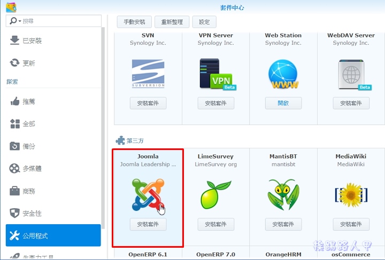Click the 重新整理 refresh button
This screenshot has height=260, width=385.
(172, 22)
